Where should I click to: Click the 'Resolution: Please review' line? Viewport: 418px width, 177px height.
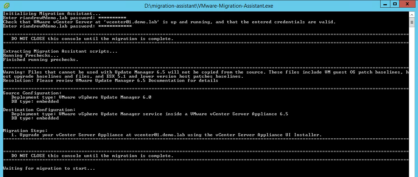111,80
